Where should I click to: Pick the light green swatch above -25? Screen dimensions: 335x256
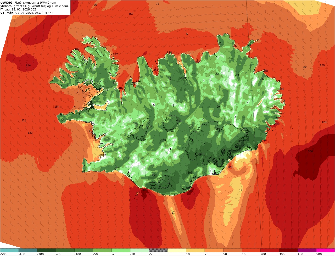pos(121,250)
